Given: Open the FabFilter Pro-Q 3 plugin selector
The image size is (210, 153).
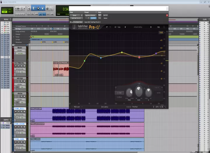Looking at the screenshot, I should pos(76,18).
